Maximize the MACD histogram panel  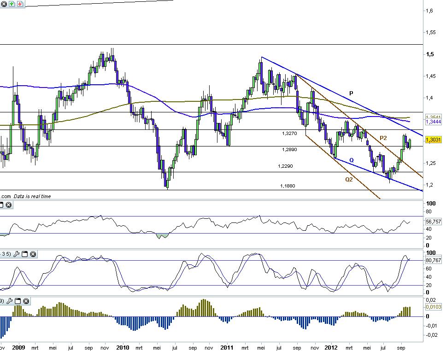click(18, 301)
